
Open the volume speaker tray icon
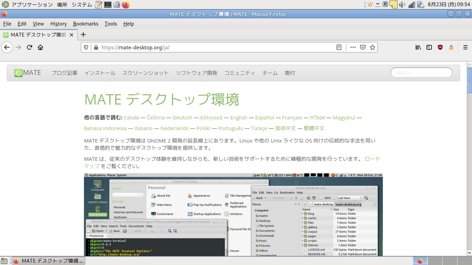coord(402,5)
